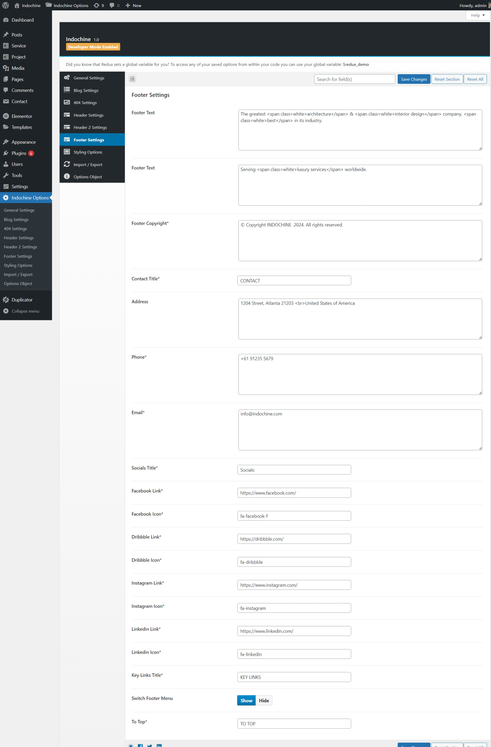Switch to Header 2 Settings section

tap(90, 127)
